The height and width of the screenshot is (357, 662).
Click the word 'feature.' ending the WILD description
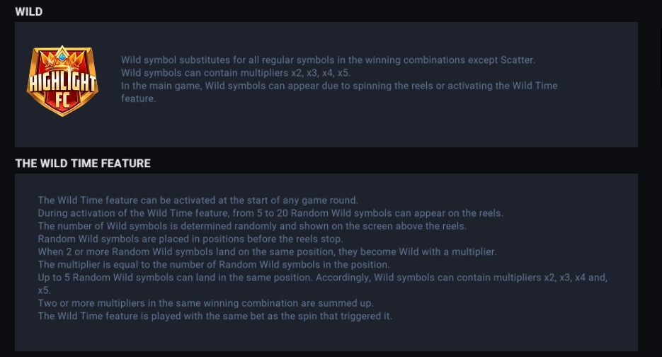pos(138,98)
